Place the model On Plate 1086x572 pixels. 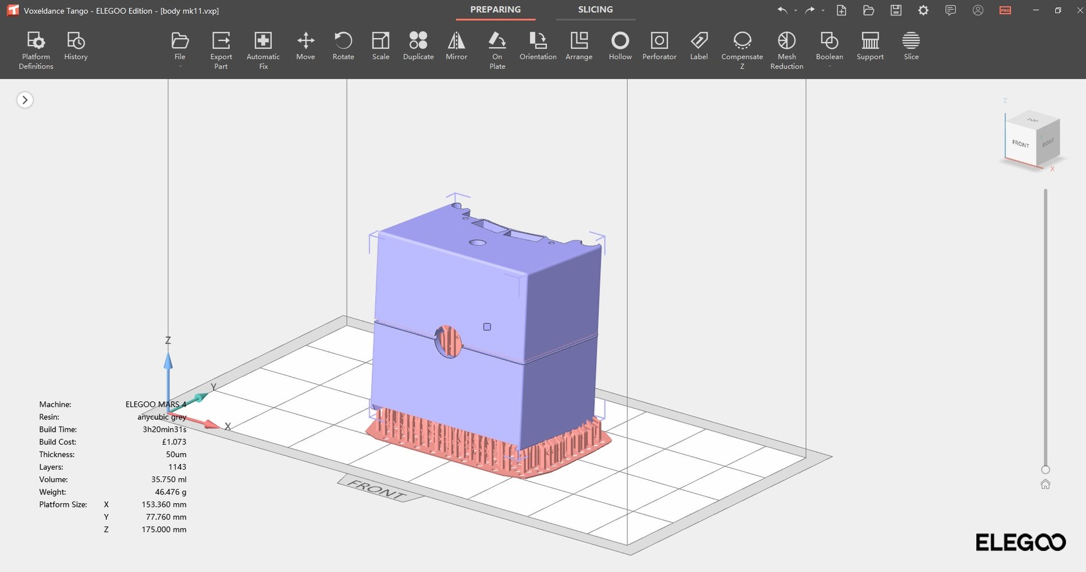tap(497, 50)
